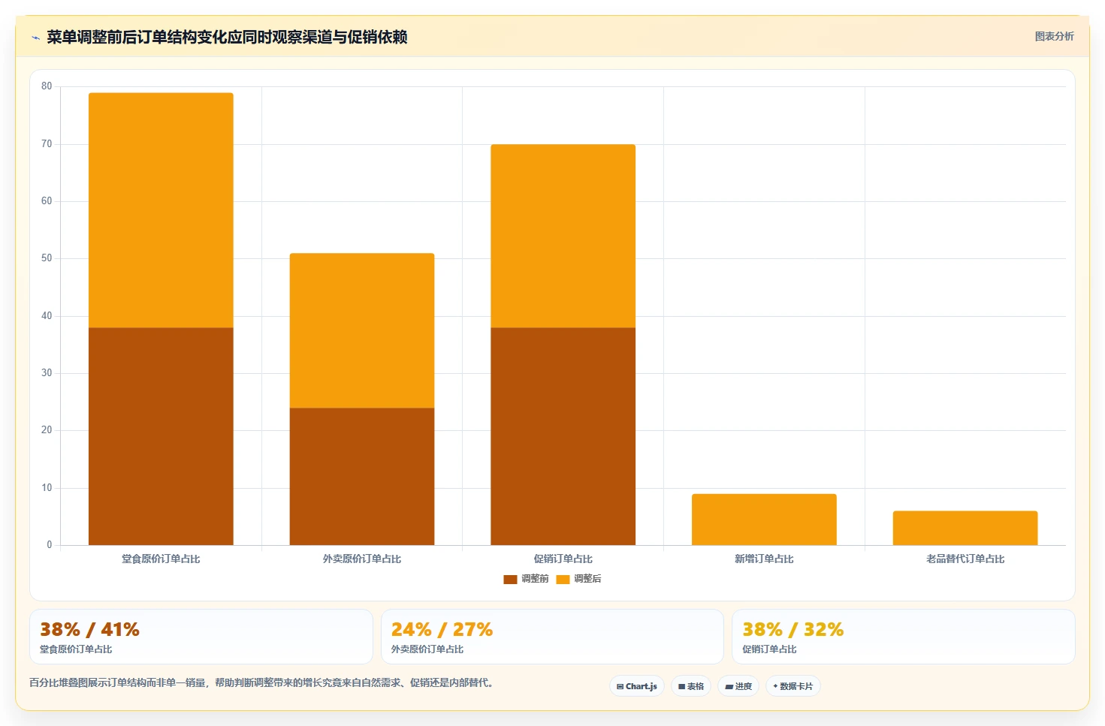Click the orange 调整后 bar of 堂食原价订单占比
The width and height of the screenshot is (1105, 726).
[161, 210]
